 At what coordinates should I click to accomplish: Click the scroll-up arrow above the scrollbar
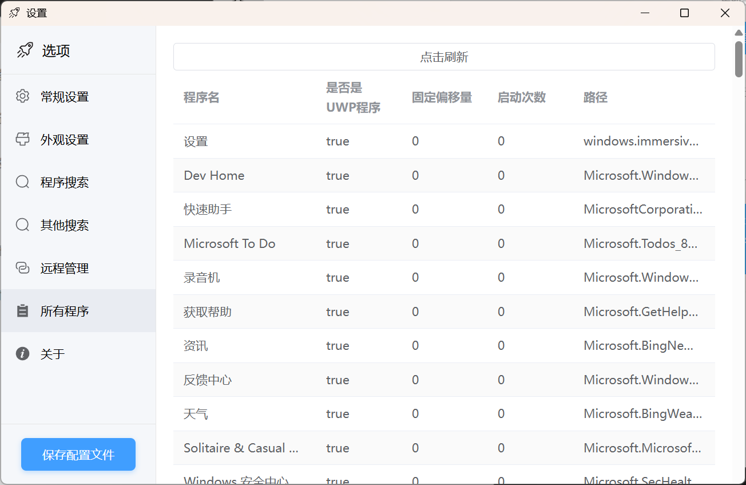[739, 33]
